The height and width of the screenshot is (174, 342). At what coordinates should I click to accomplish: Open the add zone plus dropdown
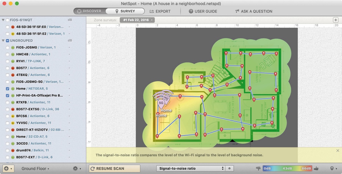click(8, 169)
